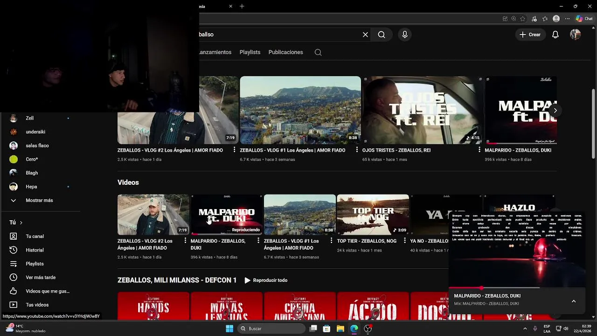Open Microsoft Store from taskbar
This screenshot has height=336, width=597.
tap(327, 329)
